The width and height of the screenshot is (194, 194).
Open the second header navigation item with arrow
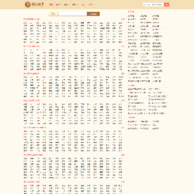(x=59, y=5)
